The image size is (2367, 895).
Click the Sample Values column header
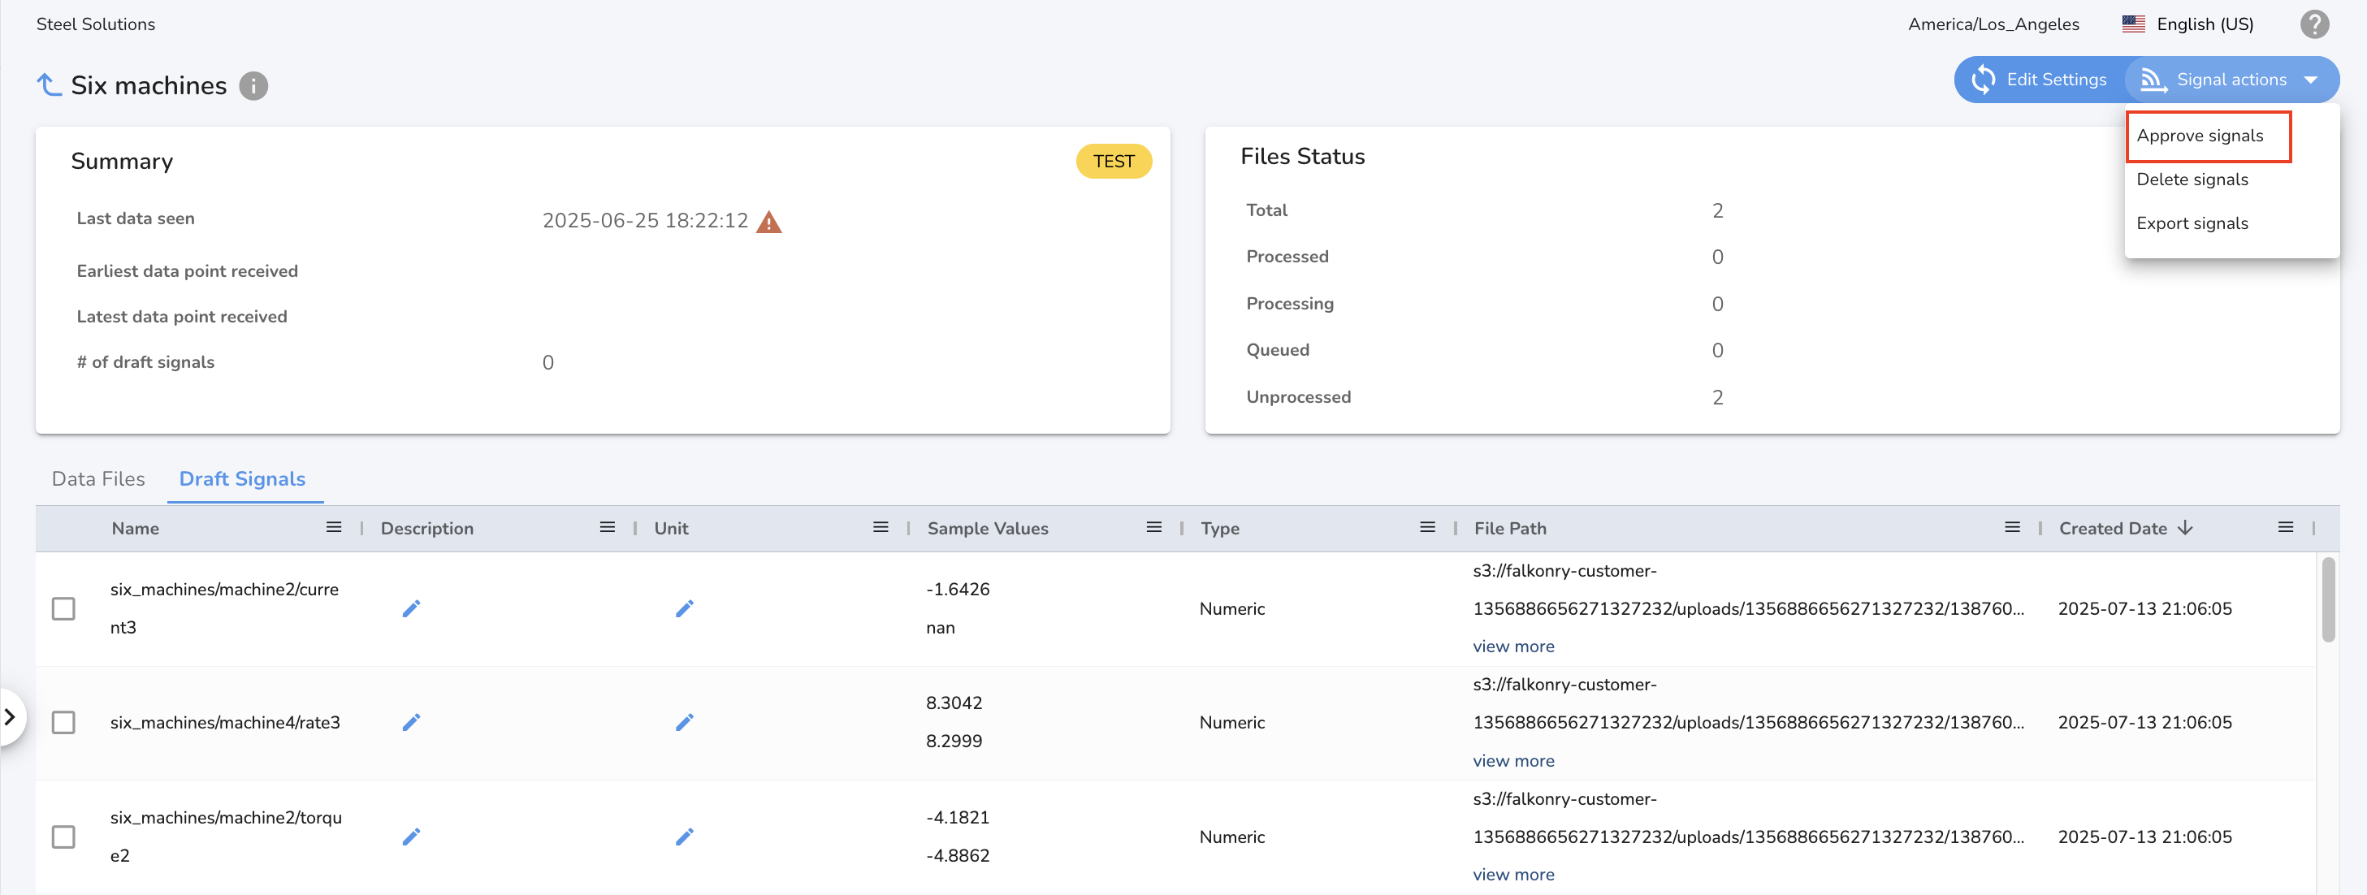coord(987,529)
